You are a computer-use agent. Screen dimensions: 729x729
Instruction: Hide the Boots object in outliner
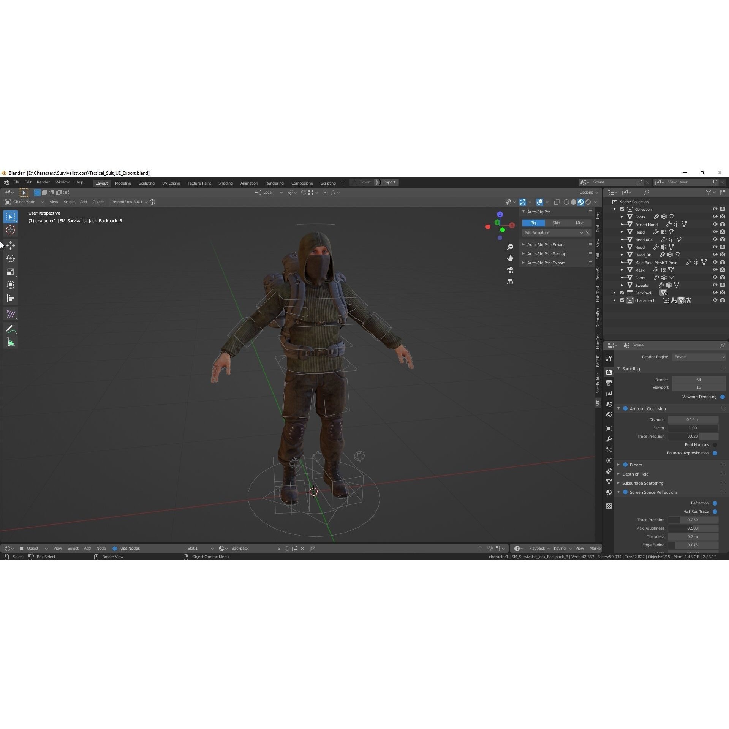click(715, 217)
